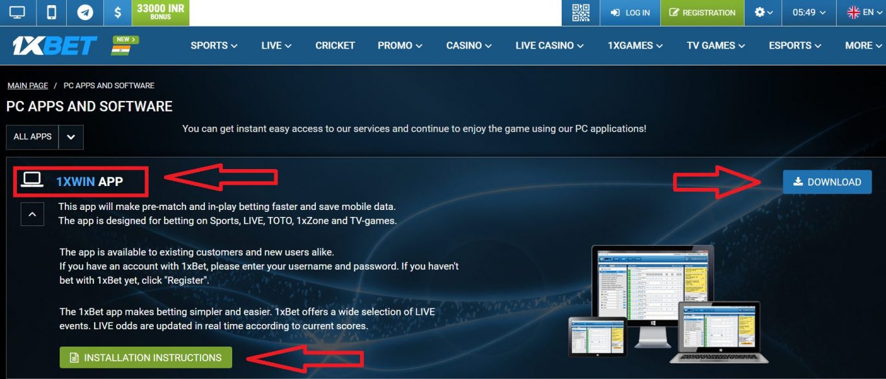This screenshot has width=886, height=379.
Task: Open the ALL APPS dropdown
Action: (71, 137)
